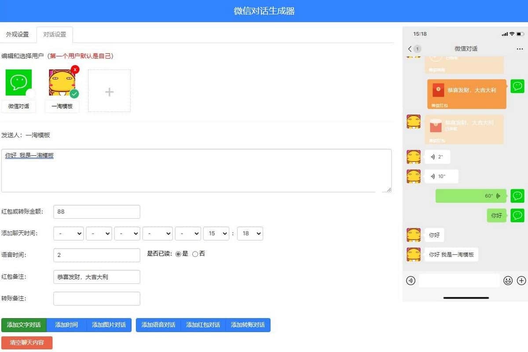Click the 红包备注 input field

click(97, 277)
